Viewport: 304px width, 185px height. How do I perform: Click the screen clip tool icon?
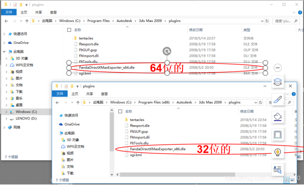(x=278, y=135)
